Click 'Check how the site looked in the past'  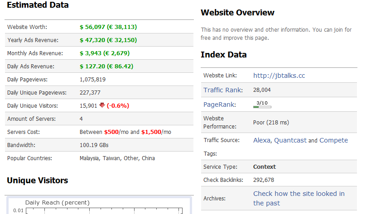tap(299, 198)
